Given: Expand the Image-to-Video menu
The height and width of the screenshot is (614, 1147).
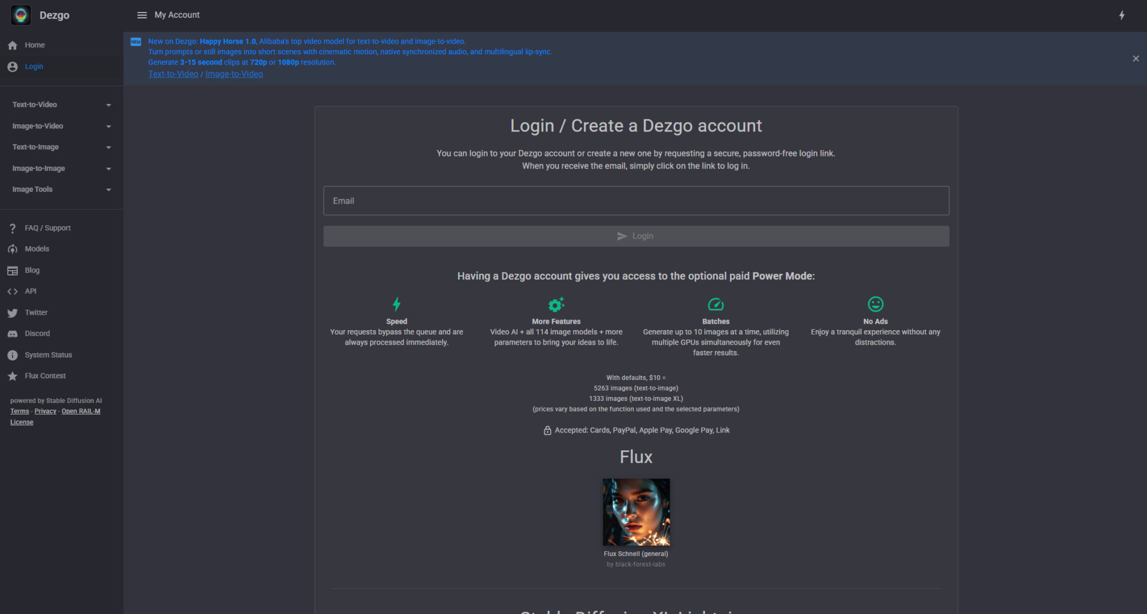Looking at the screenshot, I should pos(62,127).
